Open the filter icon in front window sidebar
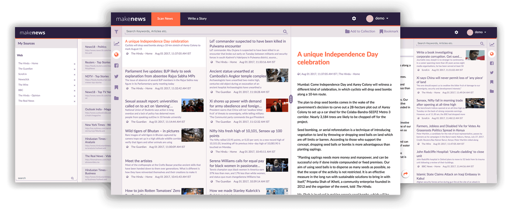This screenshot has height=209, width=512. [116, 32]
